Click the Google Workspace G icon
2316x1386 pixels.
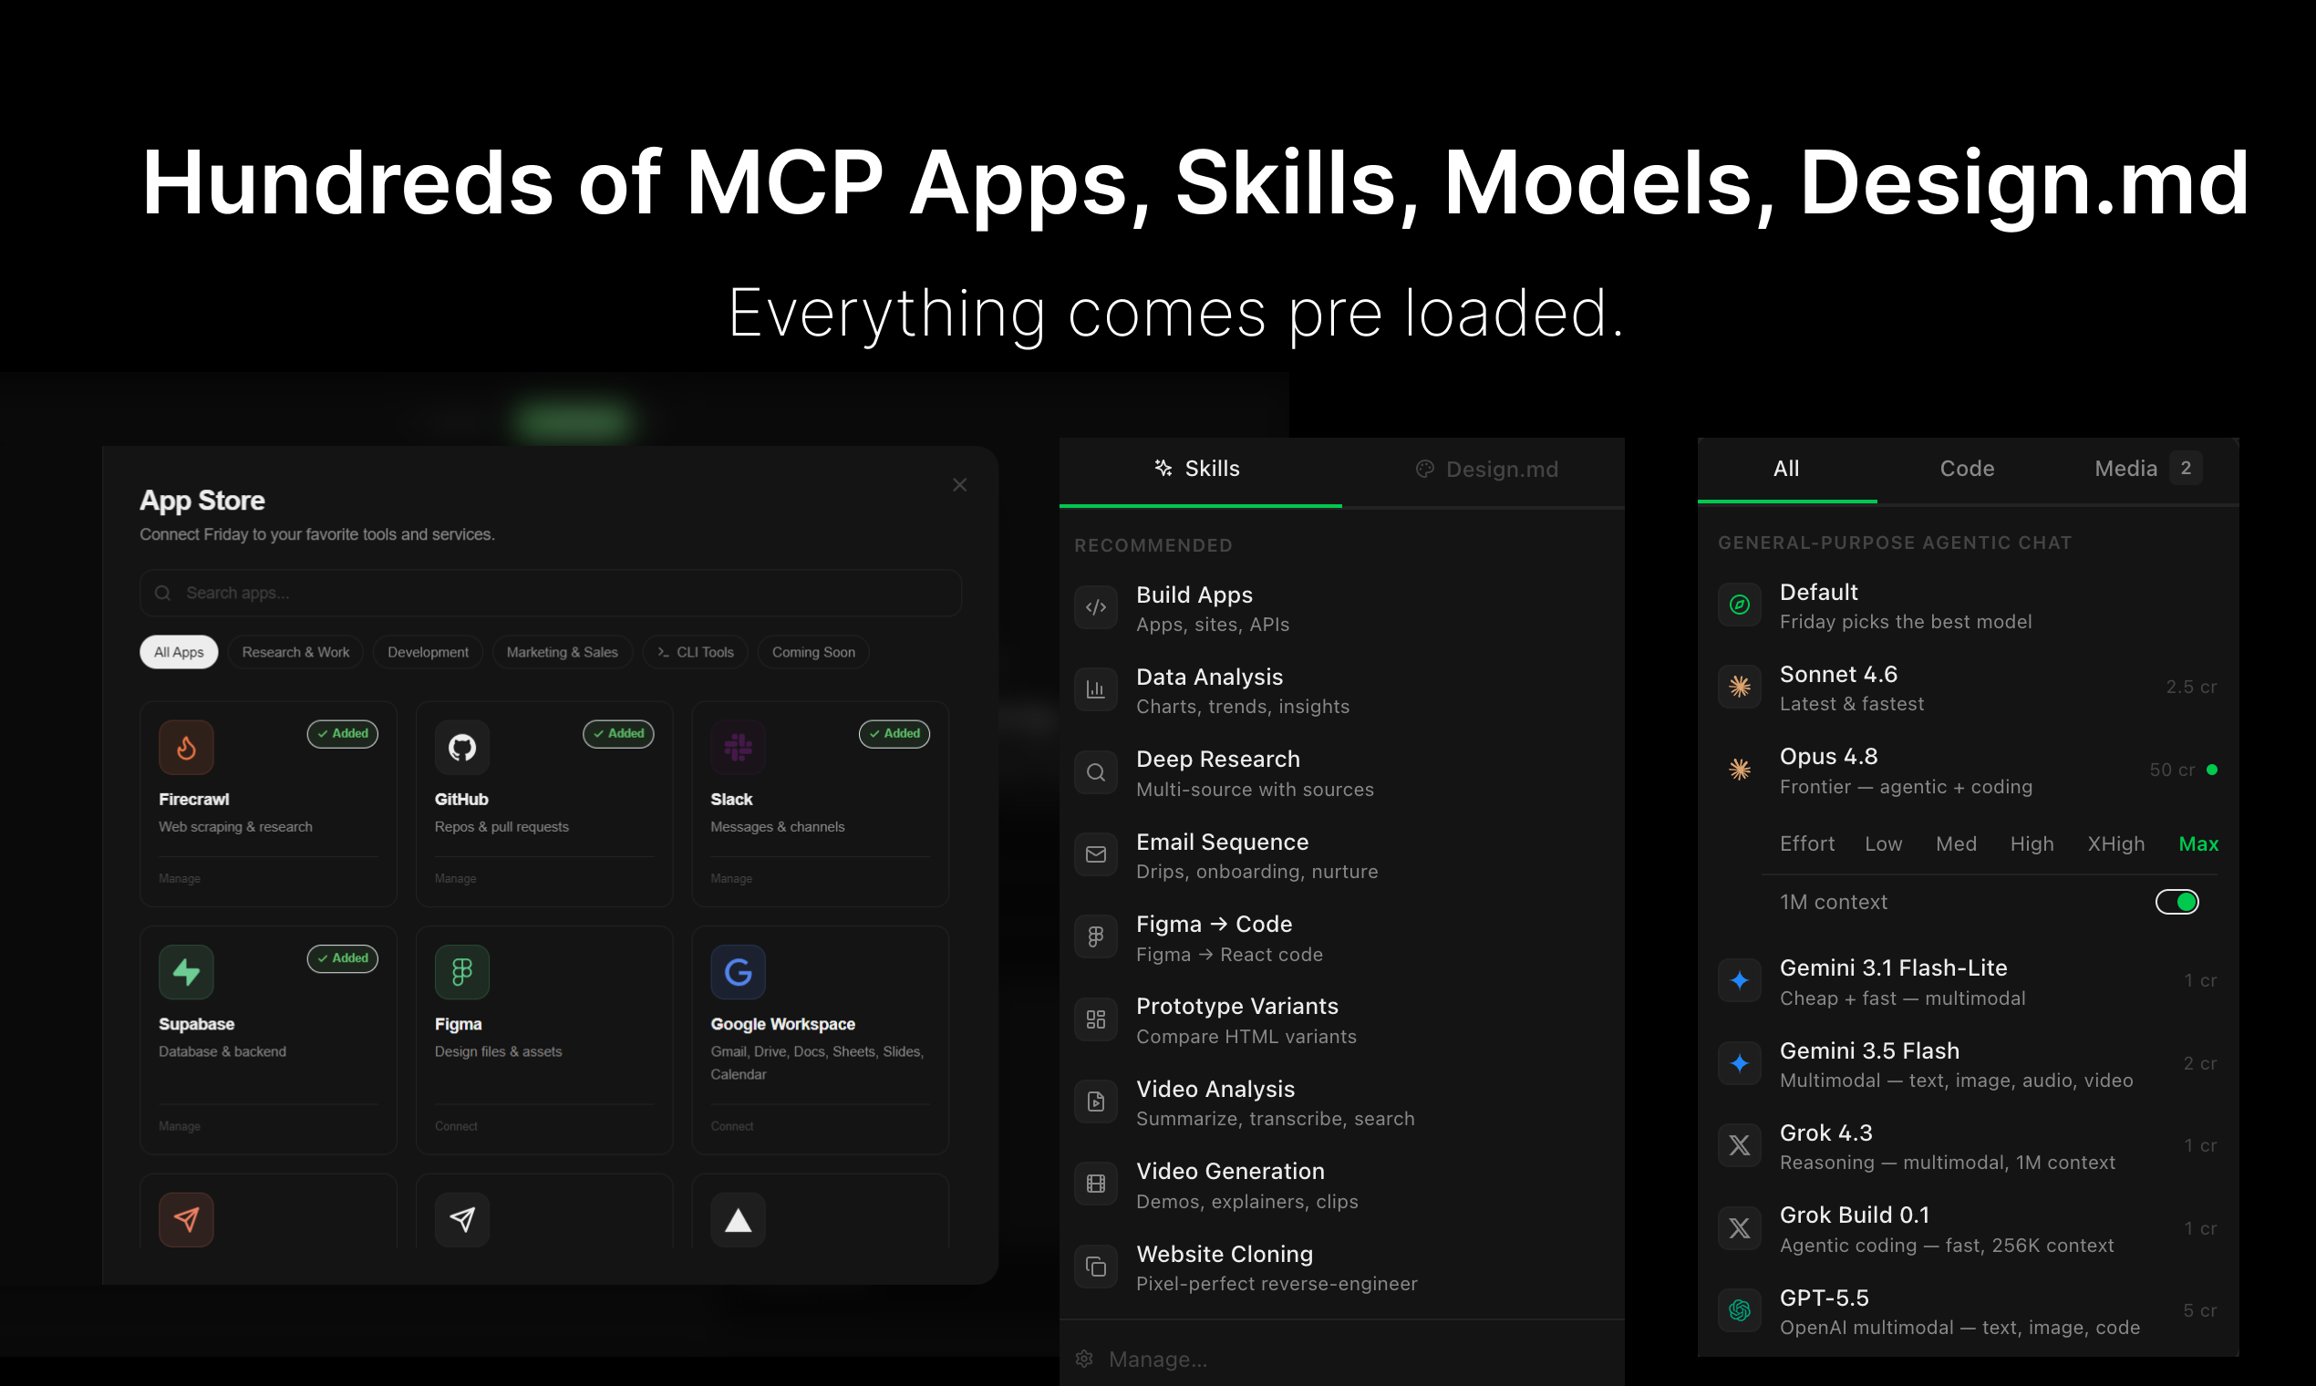(738, 972)
